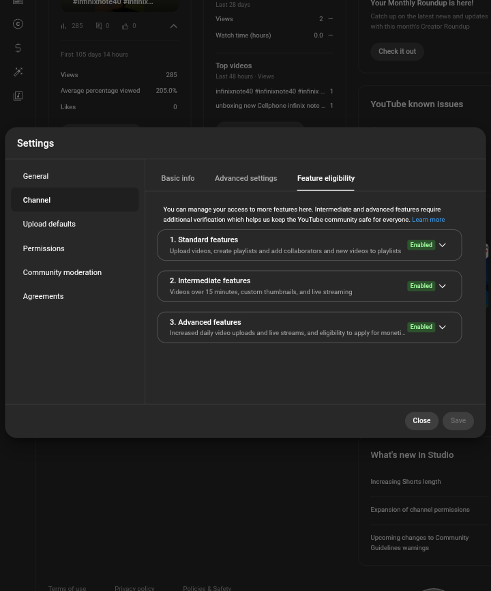Image resolution: width=491 pixels, height=591 pixels.
Task: Select Channel settings category
Action: point(75,200)
